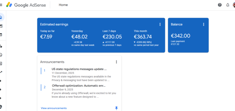Click the balance amount €342.00
Viewport: 235px width, 111px height.
180,36
